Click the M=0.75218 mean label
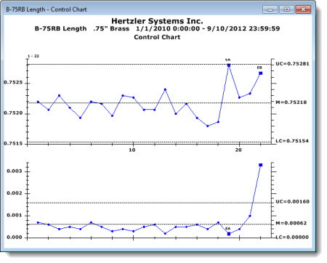Image resolution: width=327 pixels, height=263 pixels. (291, 102)
